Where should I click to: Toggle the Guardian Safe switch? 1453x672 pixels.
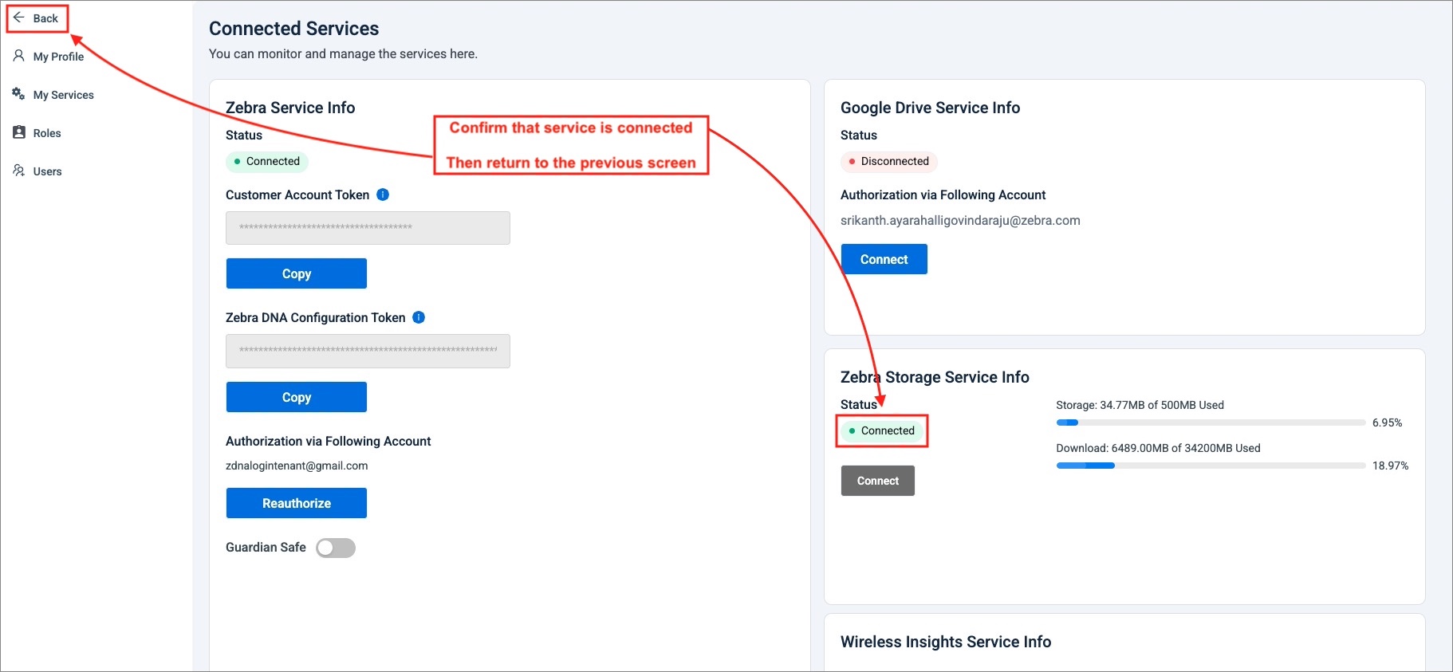(x=335, y=548)
